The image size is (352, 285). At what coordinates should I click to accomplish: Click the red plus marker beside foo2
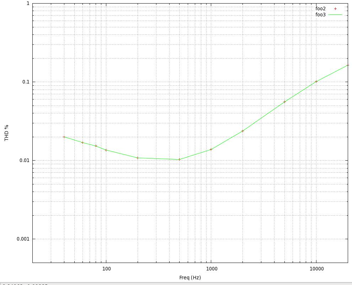pyautogui.click(x=335, y=9)
